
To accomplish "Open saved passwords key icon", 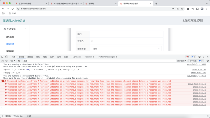I will (x=173, y=9).
